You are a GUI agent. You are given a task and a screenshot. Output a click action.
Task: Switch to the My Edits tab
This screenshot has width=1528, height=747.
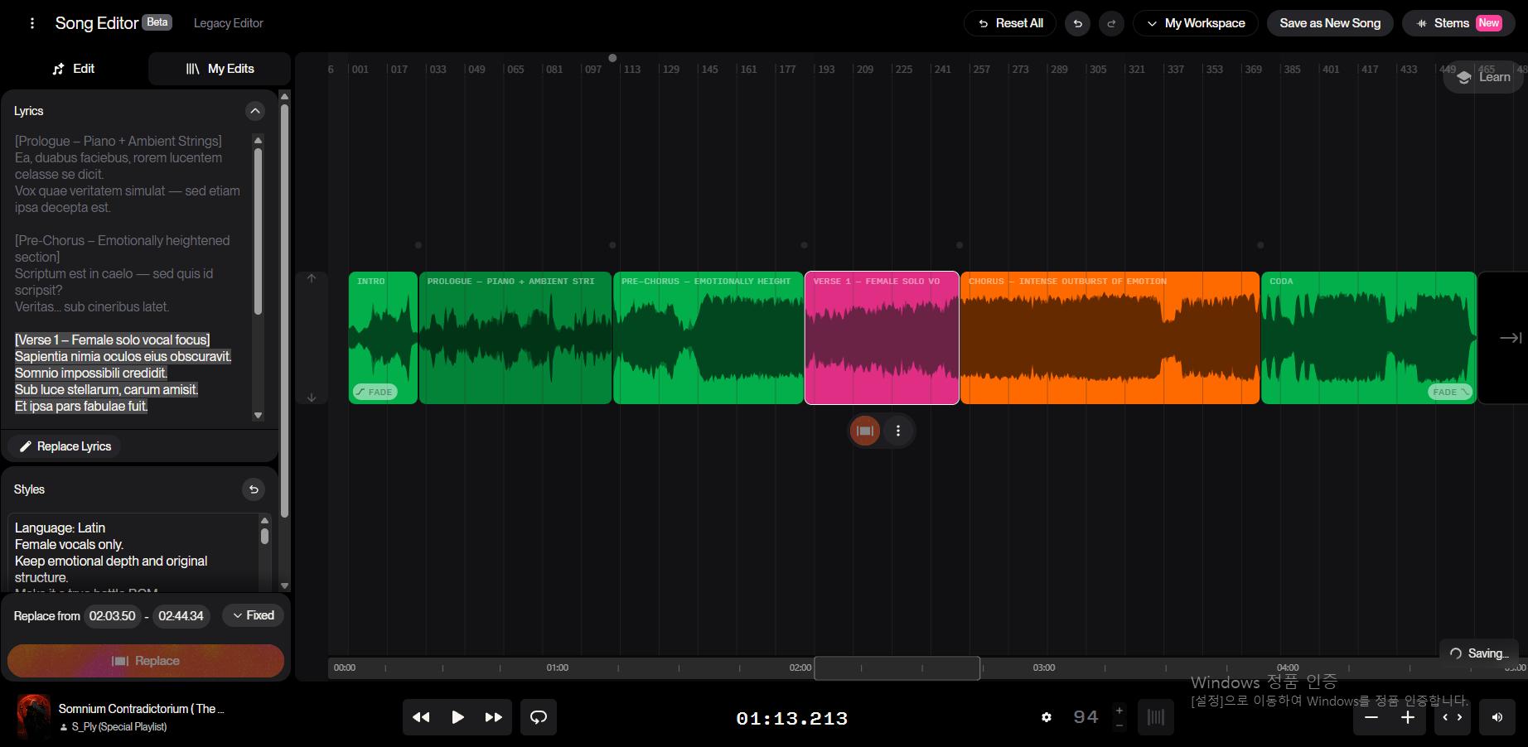pos(220,69)
